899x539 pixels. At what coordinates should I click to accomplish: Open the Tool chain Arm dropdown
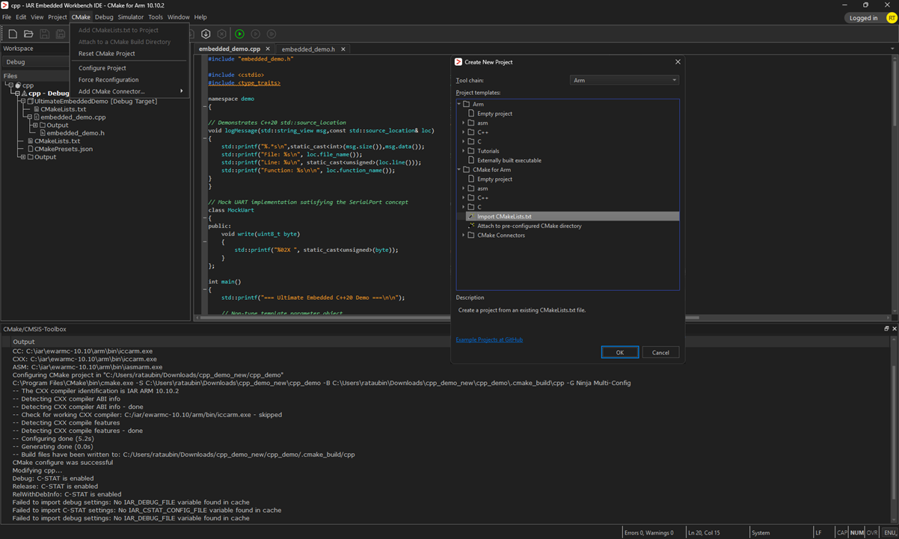pyautogui.click(x=624, y=80)
